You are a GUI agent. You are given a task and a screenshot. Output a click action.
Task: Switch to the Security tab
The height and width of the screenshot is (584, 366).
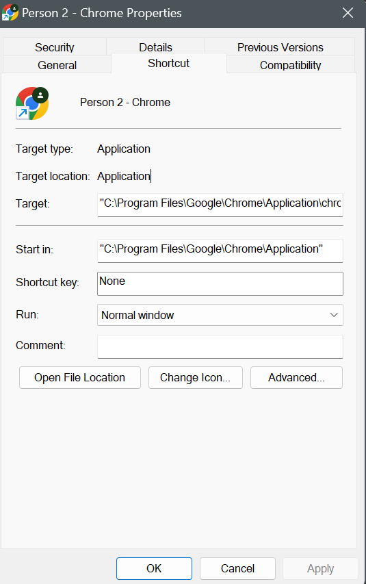point(55,47)
